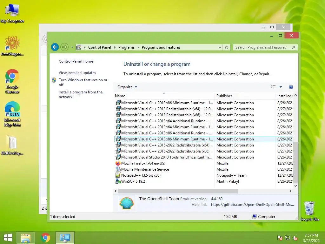
Task: Click the Back arrow in Programs and Features
Action: (55, 47)
